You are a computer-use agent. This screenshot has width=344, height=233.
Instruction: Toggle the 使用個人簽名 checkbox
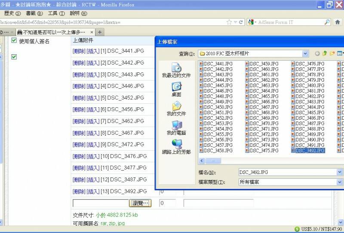(x=14, y=40)
